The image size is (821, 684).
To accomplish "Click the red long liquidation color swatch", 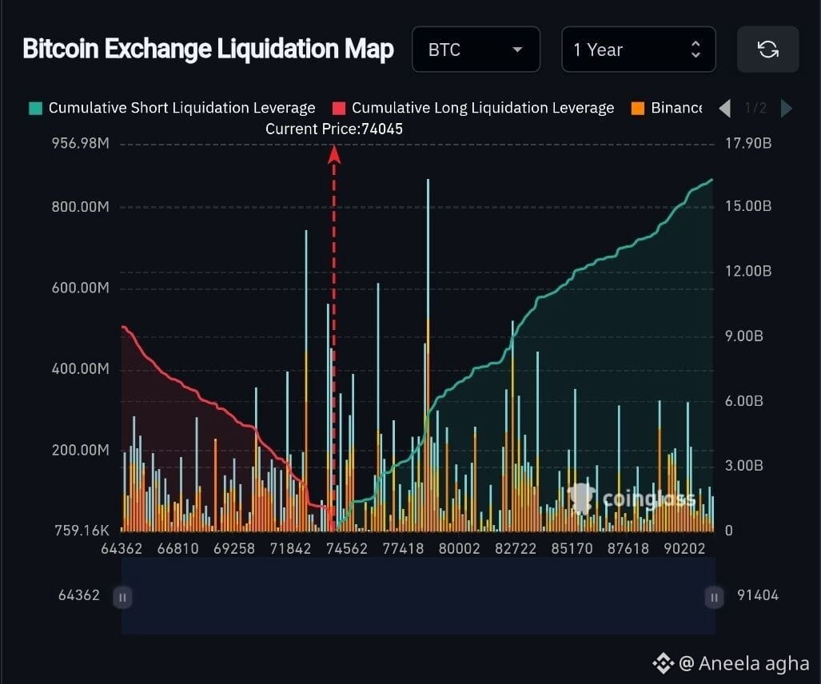I will [339, 109].
